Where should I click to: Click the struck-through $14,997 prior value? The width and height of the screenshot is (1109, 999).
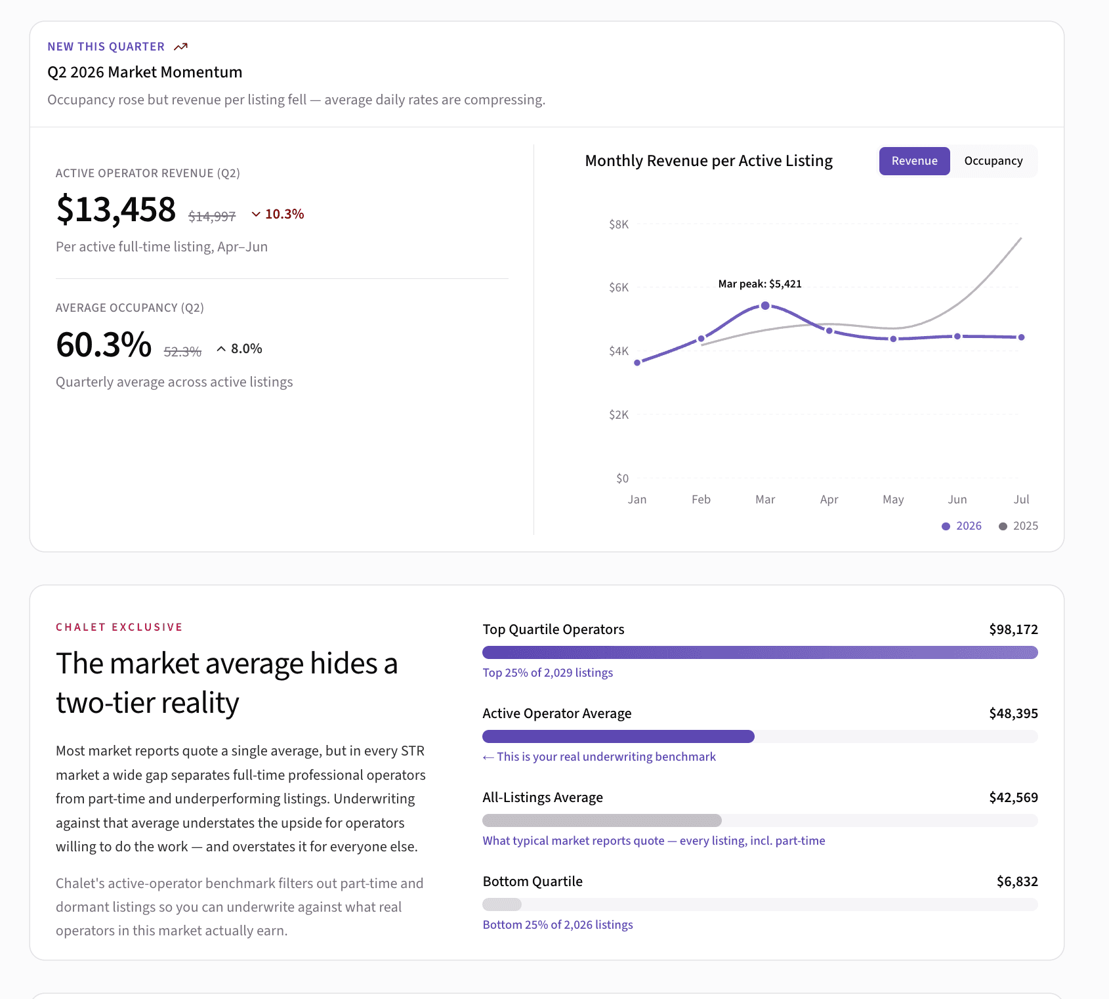click(212, 217)
